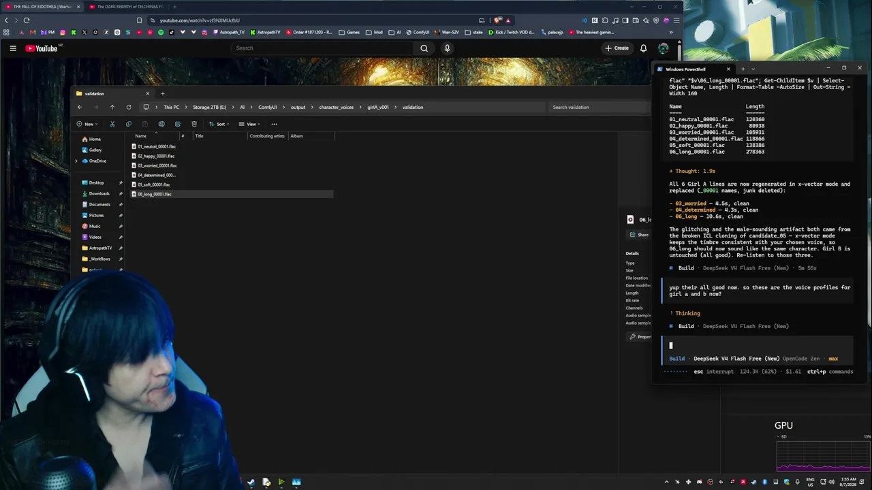The height and width of the screenshot is (490, 872).
Task: Open YouTube notifications bell
Action: [x=643, y=48]
